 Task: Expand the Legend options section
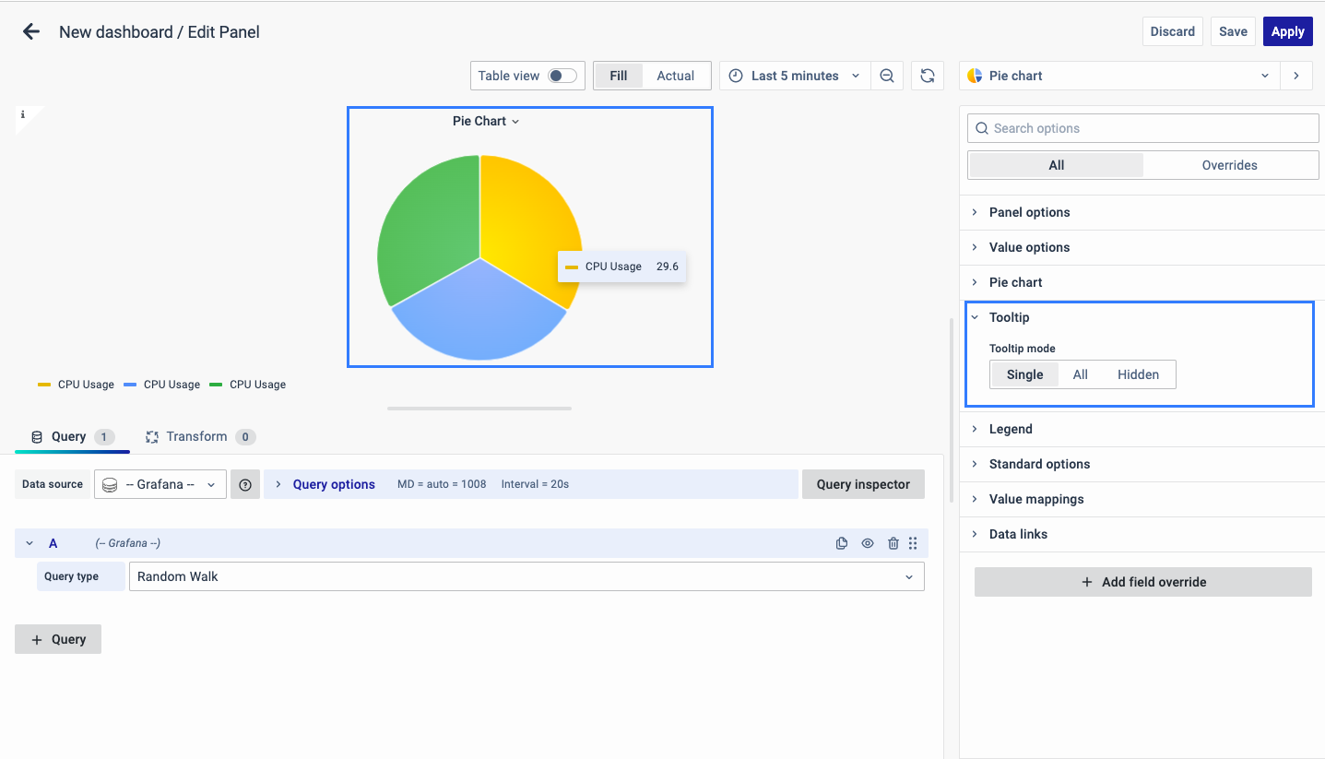point(1011,429)
